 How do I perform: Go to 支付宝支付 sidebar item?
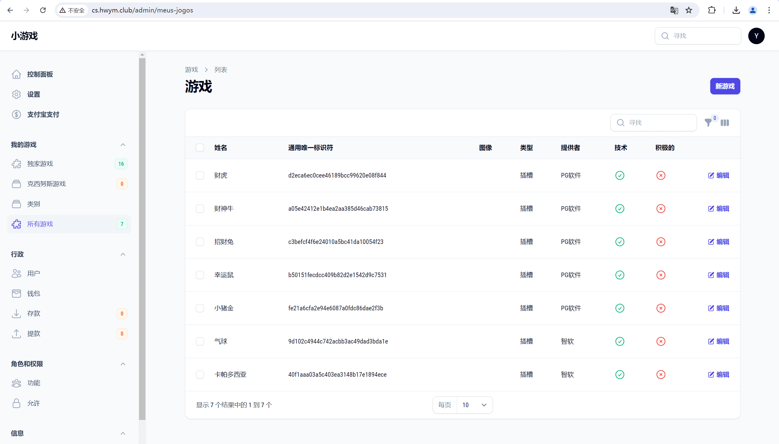pos(43,115)
